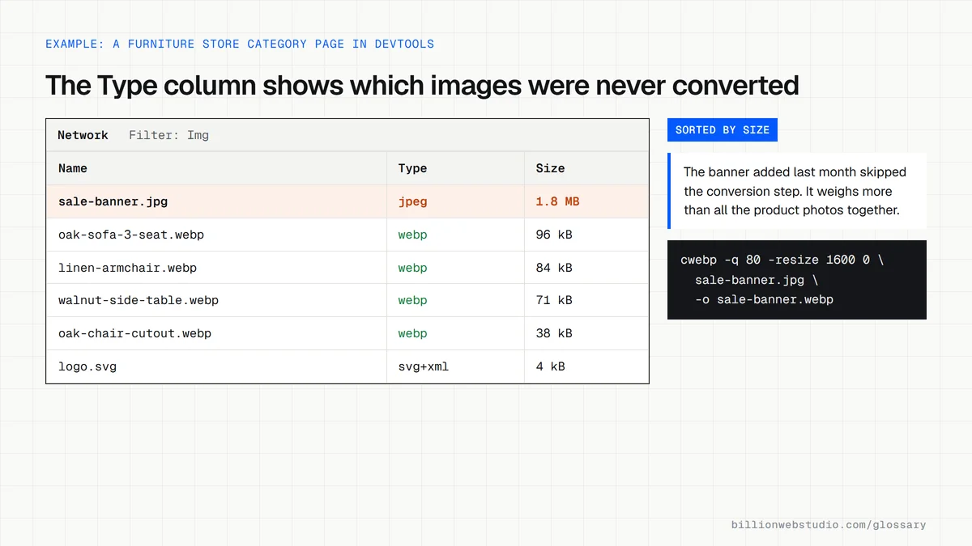Click the webp type of oak-sofa-3-seat
This screenshot has height=546, width=972.
click(x=412, y=235)
